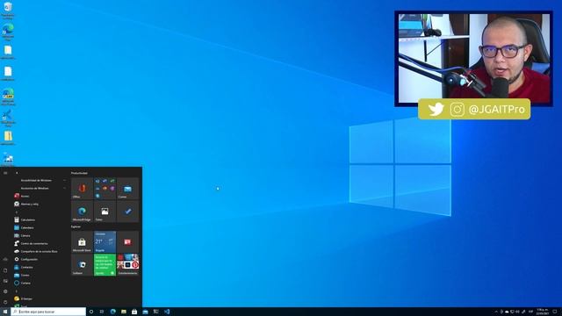The width and height of the screenshot is (562, 316).
Task: Open Cámara from the app list
Action: pos(40,235)
